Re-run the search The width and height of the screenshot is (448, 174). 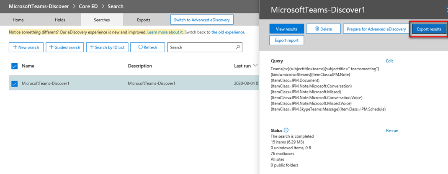[x=392, y=130]
